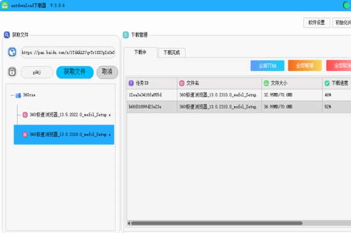Switch to the 下载中 tab
Screen dimensions: 351x233
tap(140, 52)
